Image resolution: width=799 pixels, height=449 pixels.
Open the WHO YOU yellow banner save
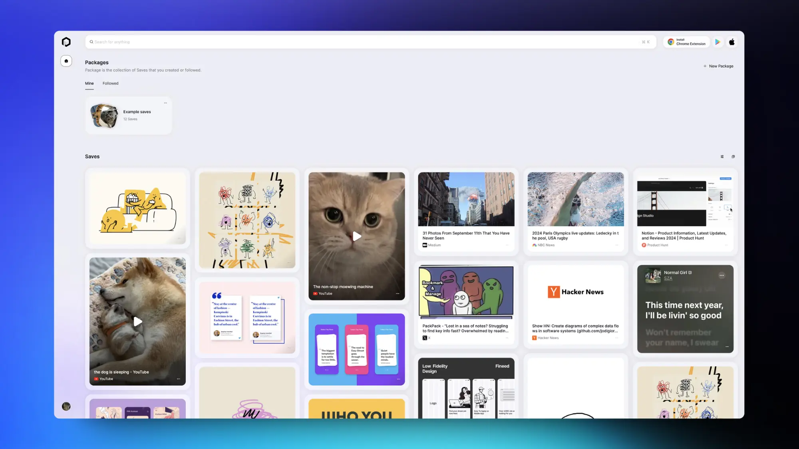pos(356,409)
